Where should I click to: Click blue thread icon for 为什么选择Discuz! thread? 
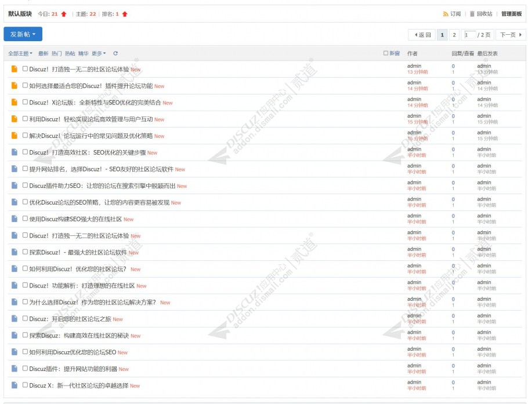point(14,302)
